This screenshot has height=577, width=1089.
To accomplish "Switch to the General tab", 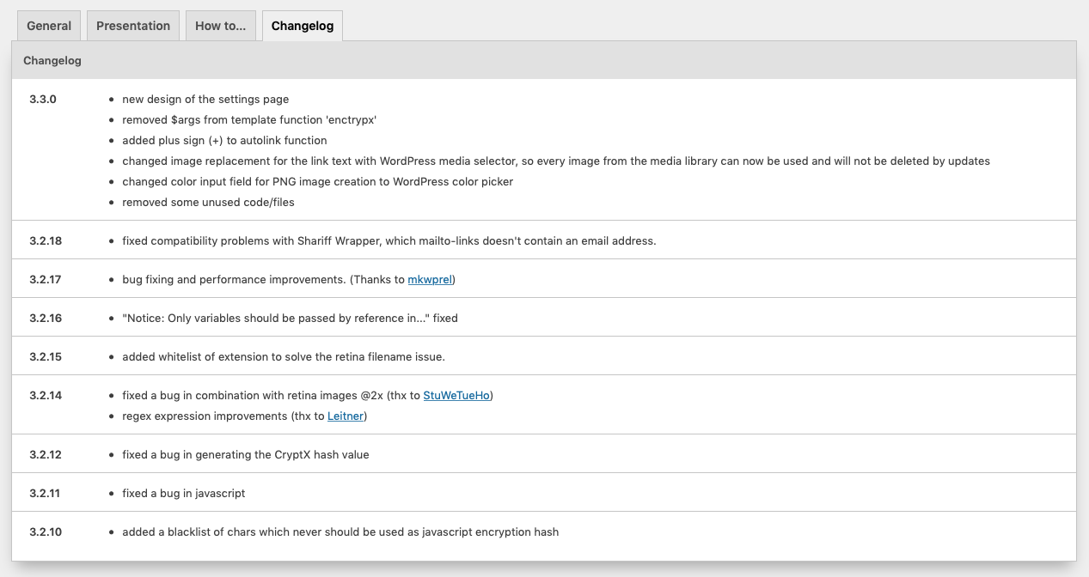I will [x=49, y=26].
